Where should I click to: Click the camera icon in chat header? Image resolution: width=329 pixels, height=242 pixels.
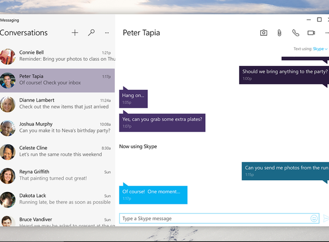(x=264, y=33)
